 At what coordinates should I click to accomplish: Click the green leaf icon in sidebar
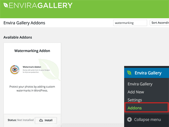coord(129,73)
